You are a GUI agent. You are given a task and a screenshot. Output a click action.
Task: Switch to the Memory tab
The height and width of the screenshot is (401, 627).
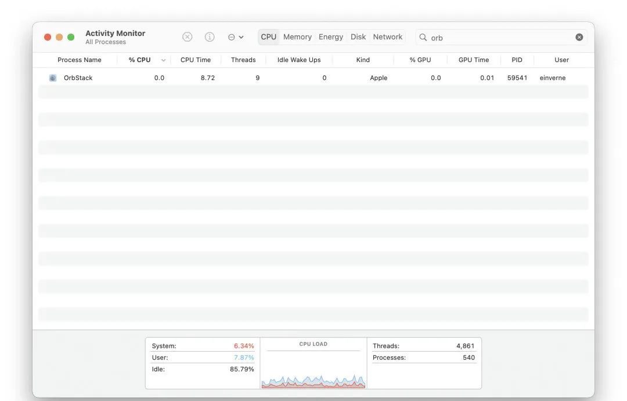(x=297, y=37)
